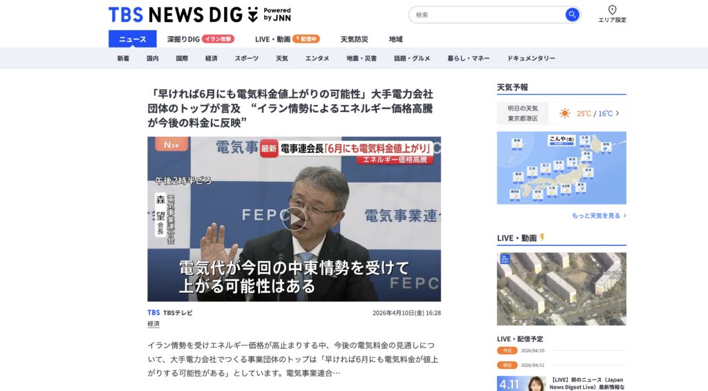Expand tomorrow's weather forecast chevron
Viewport: 708px width, 391px height.
[x=617, y=113]
